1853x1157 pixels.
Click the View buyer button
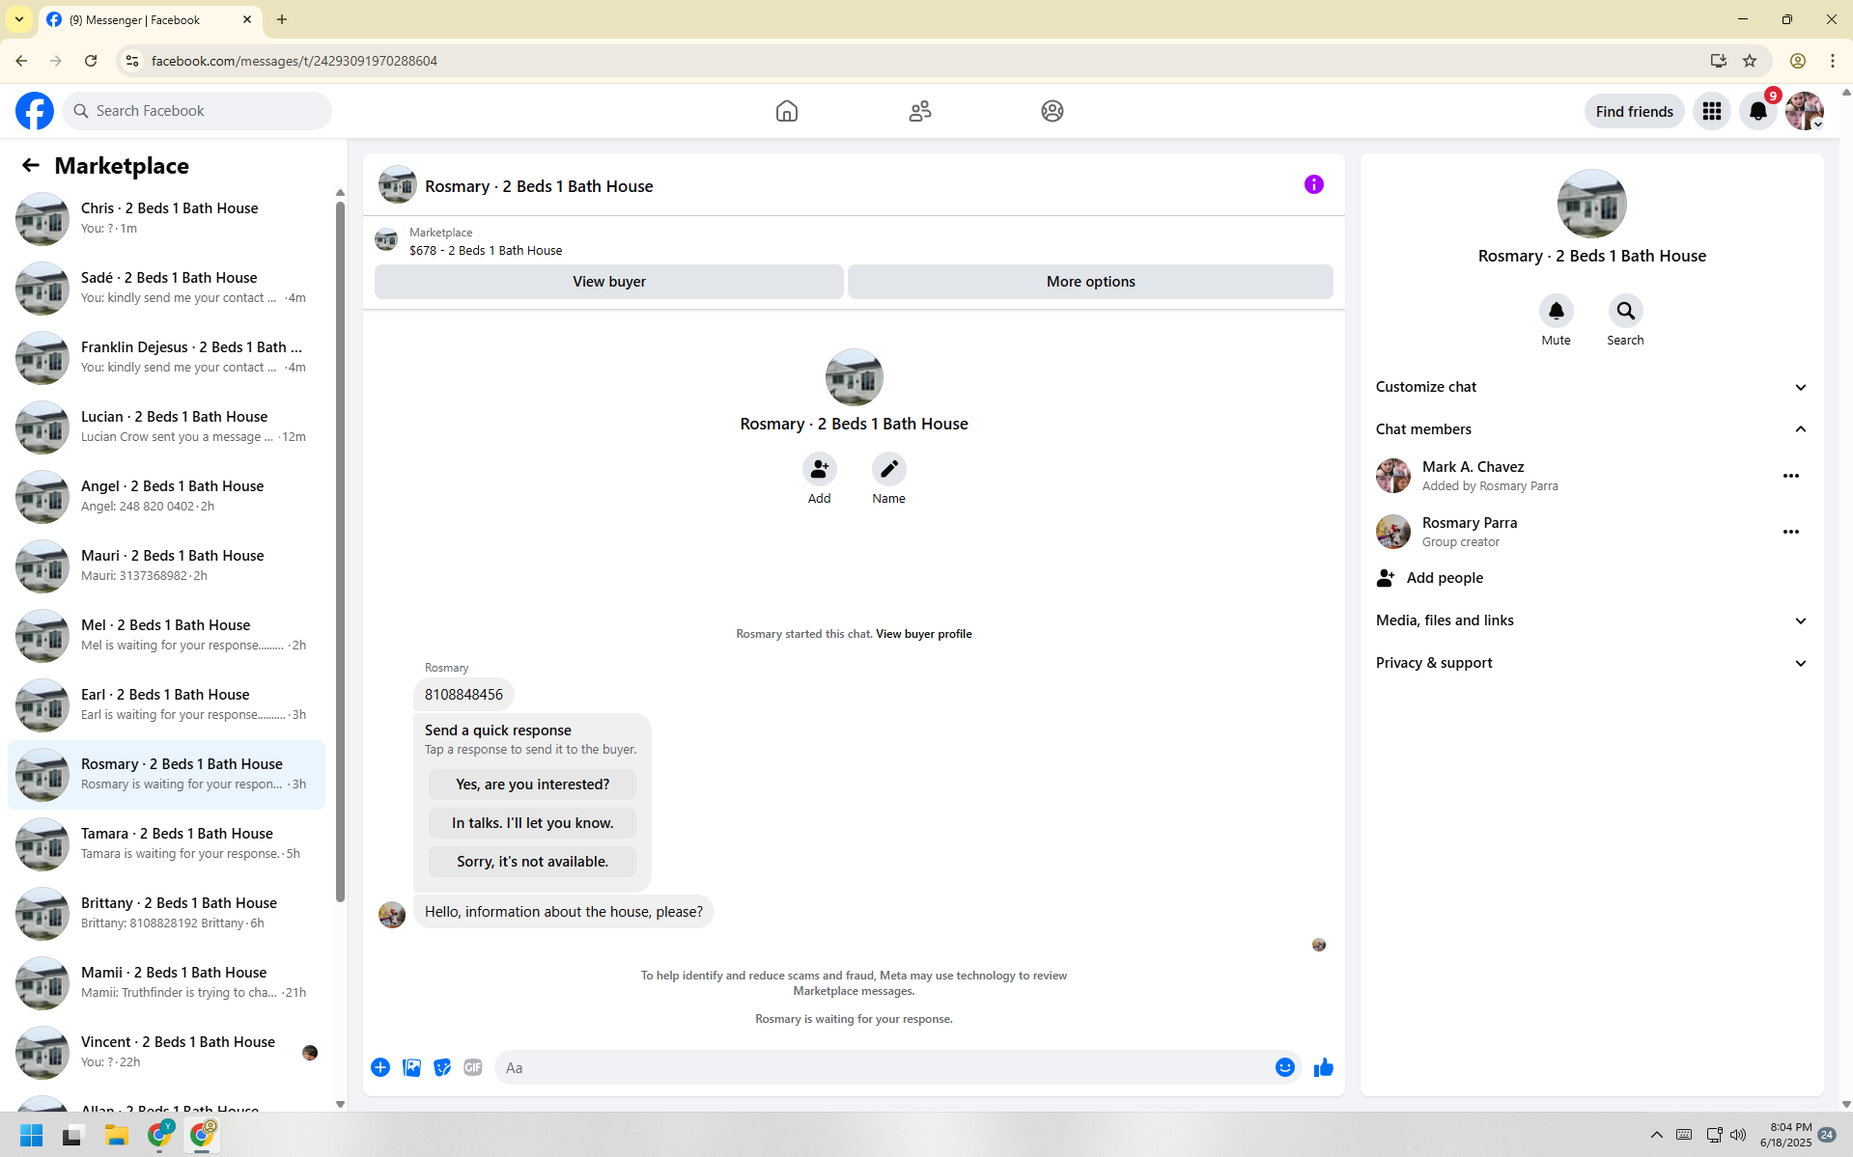click(x=609, y=282)
